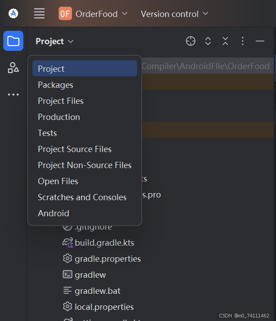Click the Android Studio logo icon
Viewport: 276px width, 321px height.
[x=13, y=13]
